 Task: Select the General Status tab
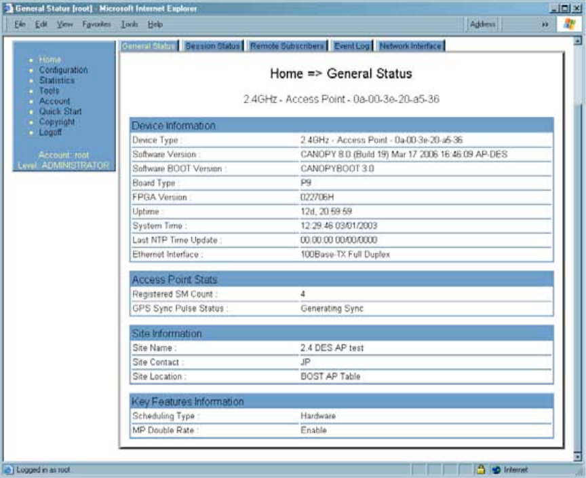pyautogui.click(x=149, y=46)
